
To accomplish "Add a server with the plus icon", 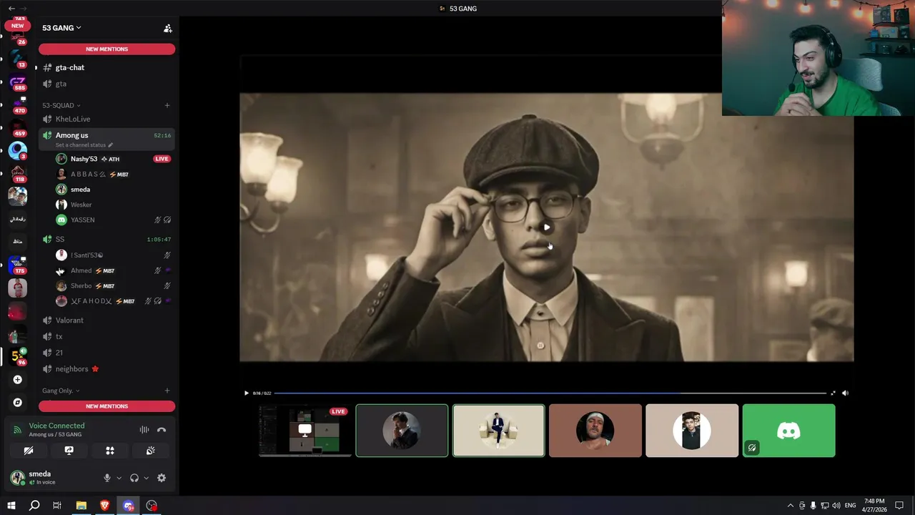I will (x=18, y=380).
